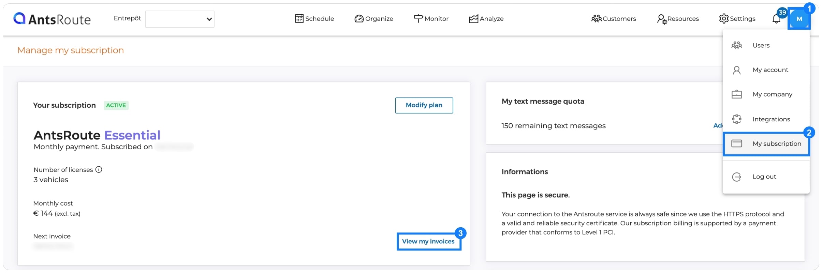
Task: Click the '3 vehicles' value
Action: click(x=51, y=180)
